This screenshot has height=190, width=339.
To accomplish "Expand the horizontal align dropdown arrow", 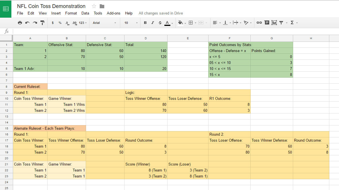I will pos(220,23).
